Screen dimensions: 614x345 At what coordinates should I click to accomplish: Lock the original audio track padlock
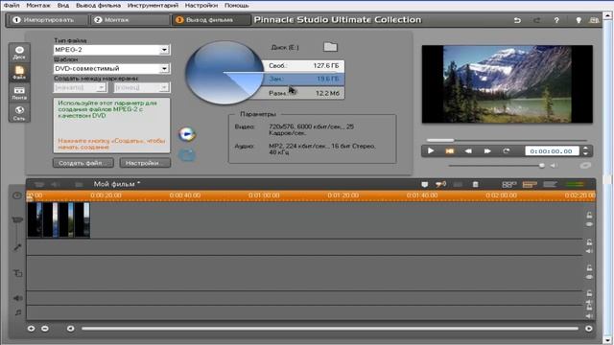coord(589,242)
